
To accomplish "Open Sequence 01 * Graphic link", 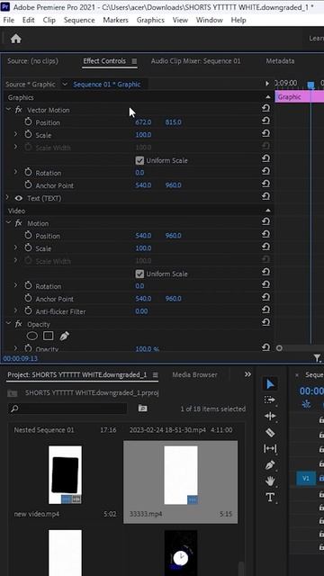I will pyautogui.click(x=107, y=85).
